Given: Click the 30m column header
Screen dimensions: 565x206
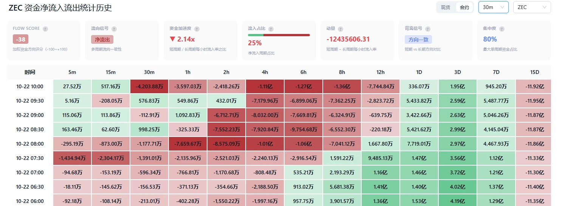Looking at the screenshot, I should (149, 72).
